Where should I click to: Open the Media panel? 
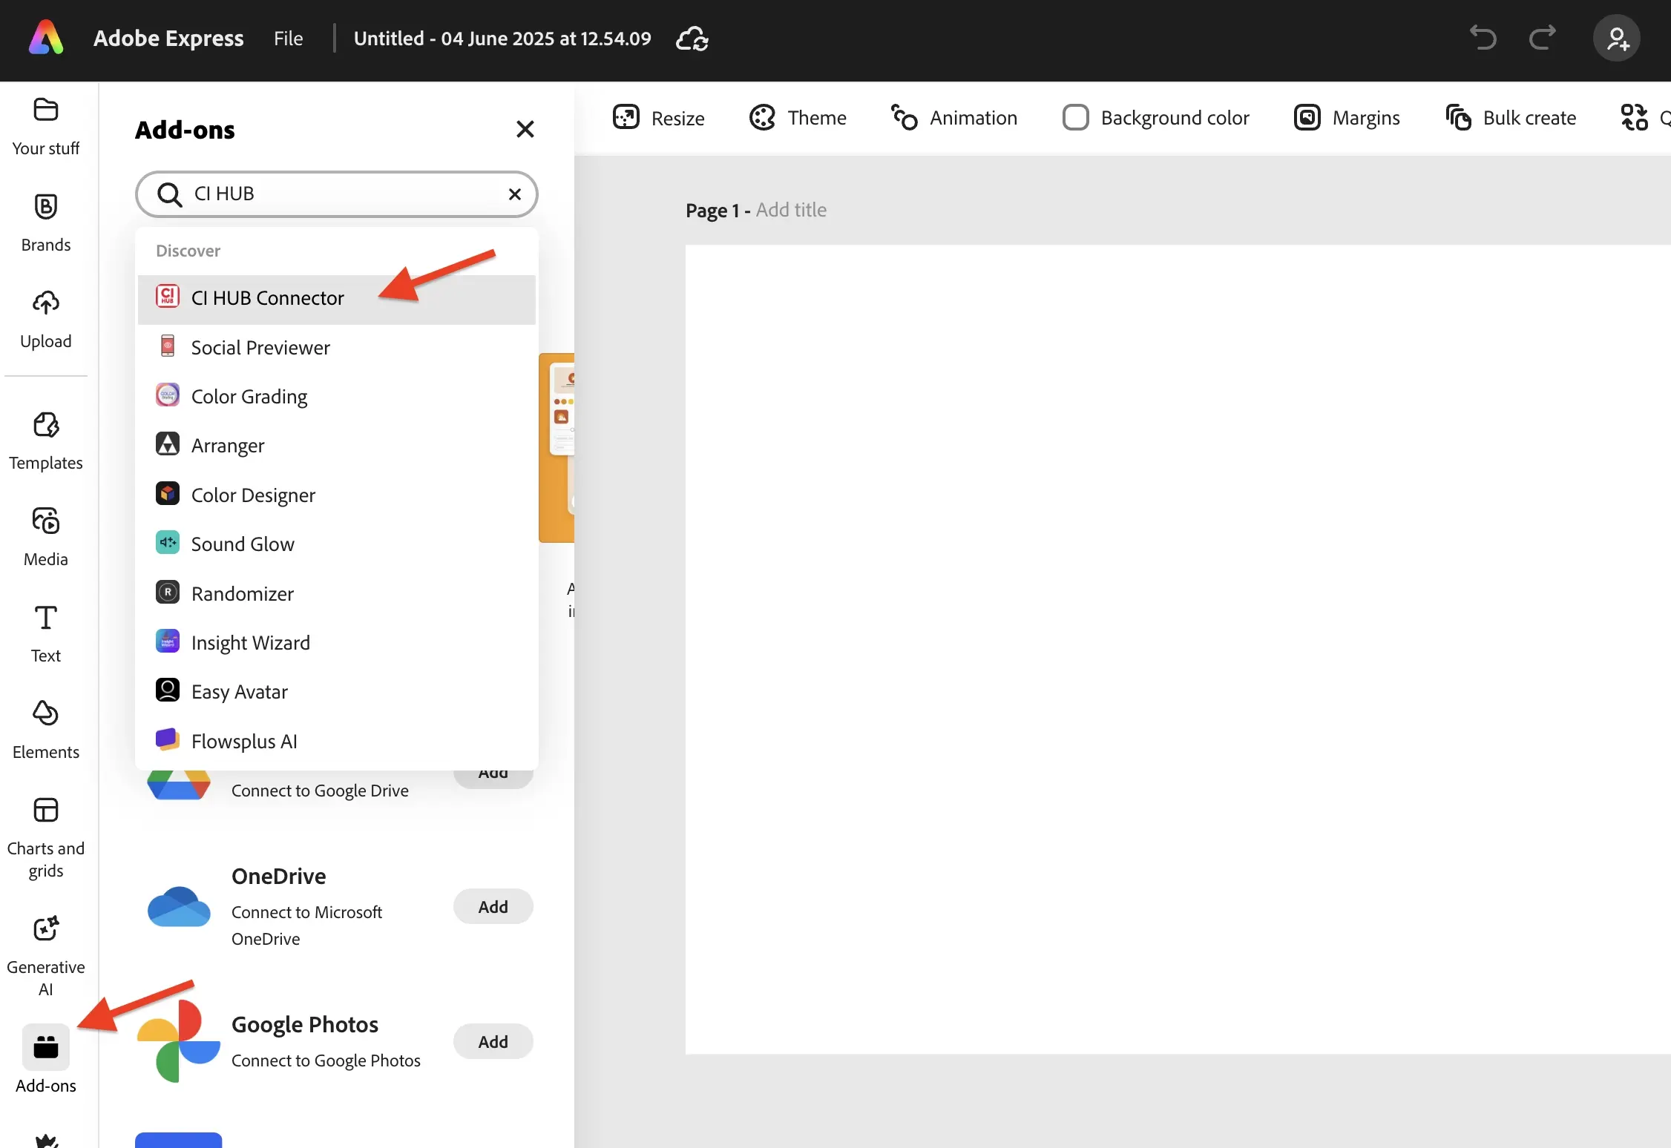(46, 538)
